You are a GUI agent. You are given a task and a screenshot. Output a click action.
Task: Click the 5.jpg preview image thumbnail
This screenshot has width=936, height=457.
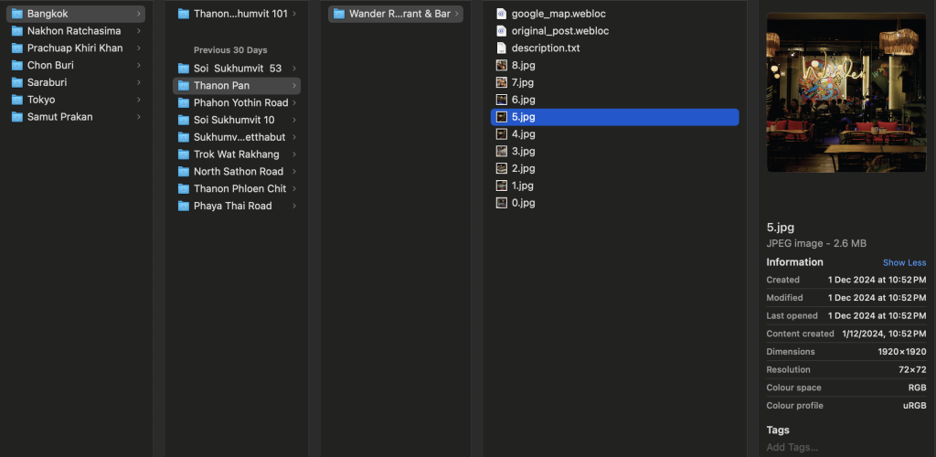[846, 92]
